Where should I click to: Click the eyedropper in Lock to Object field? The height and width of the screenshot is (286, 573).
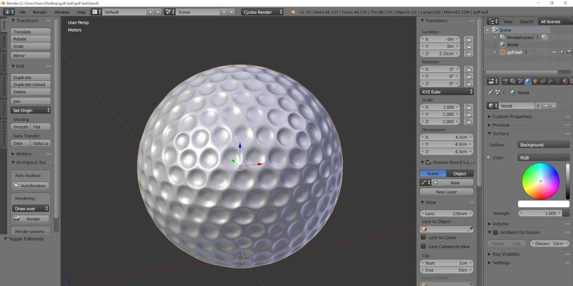[470, 229]
